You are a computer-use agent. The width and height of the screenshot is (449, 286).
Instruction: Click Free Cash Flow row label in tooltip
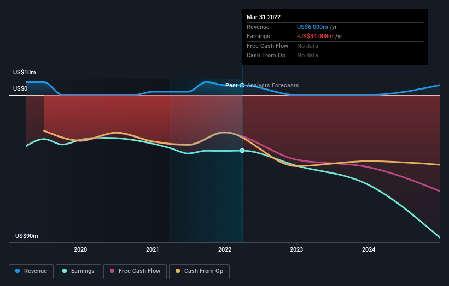(x=267, y=46)
